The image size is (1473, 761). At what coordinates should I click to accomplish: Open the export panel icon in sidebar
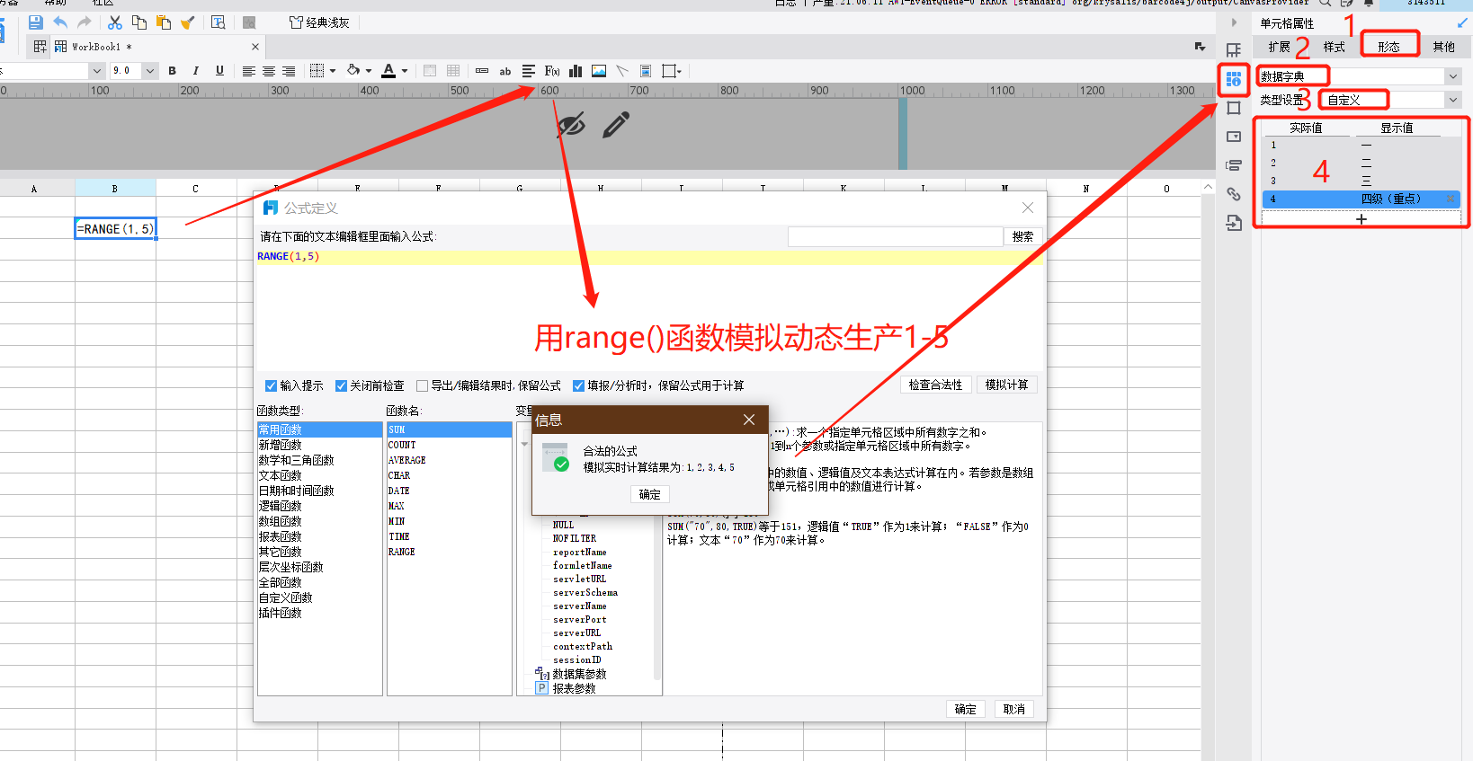click(1234, 223)
